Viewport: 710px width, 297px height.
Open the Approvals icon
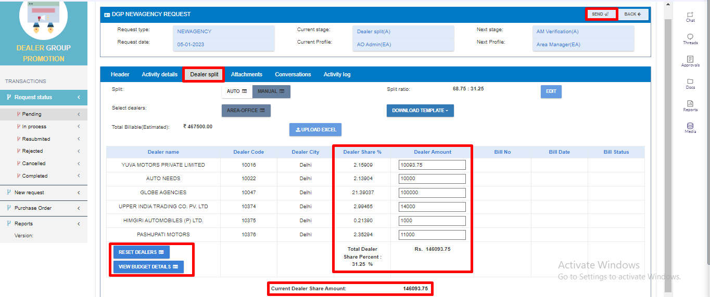click(x=690, y=61)
